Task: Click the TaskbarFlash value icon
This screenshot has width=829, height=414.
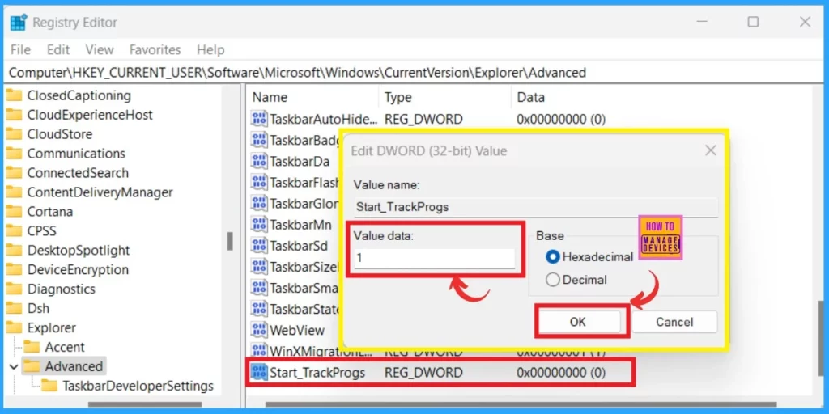Action: tap(259, 182)
